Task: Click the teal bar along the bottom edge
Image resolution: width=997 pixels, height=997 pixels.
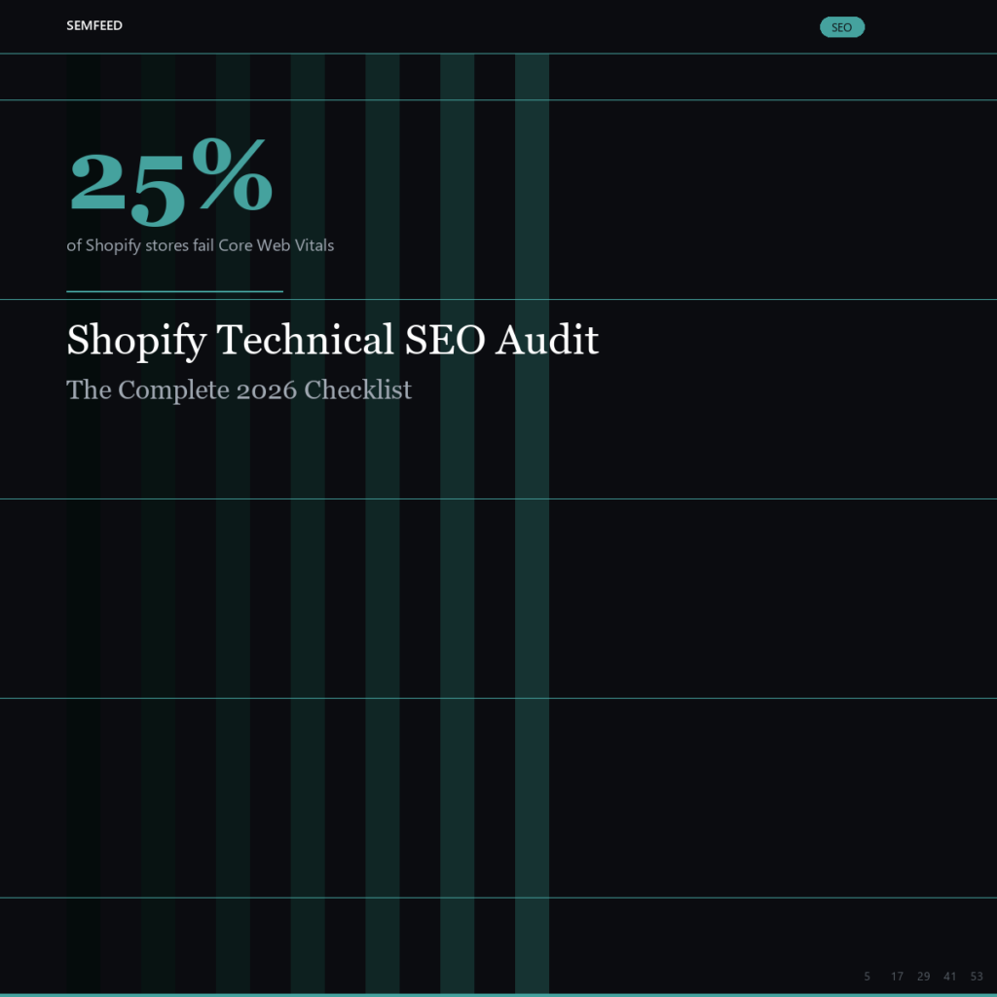Action: [498, 995]
